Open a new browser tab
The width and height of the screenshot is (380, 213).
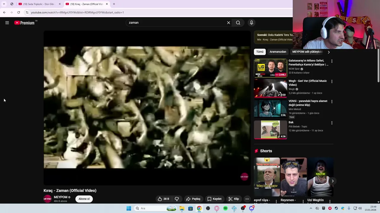(114, 4)
